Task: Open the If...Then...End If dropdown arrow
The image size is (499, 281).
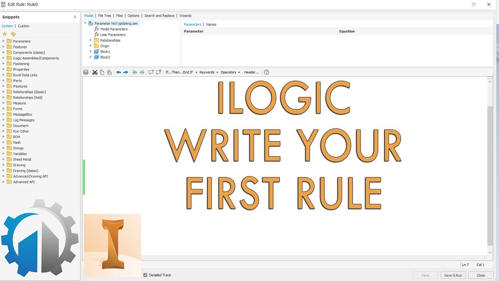Action: (196, 72)
